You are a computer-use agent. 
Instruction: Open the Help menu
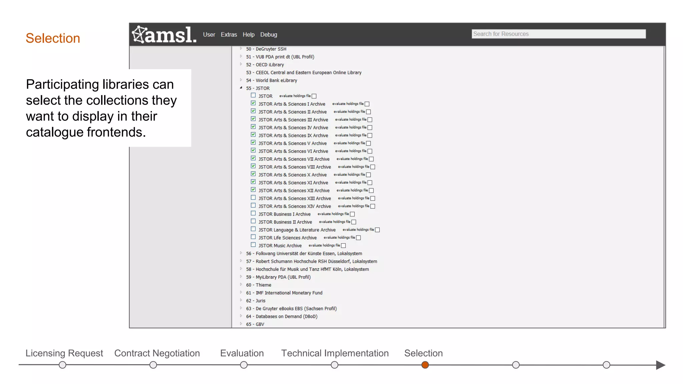tap(248, 35)
